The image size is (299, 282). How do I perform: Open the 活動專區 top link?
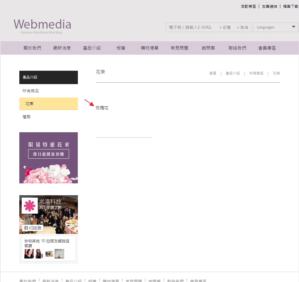pyautogui.click(x=248, y=6)
